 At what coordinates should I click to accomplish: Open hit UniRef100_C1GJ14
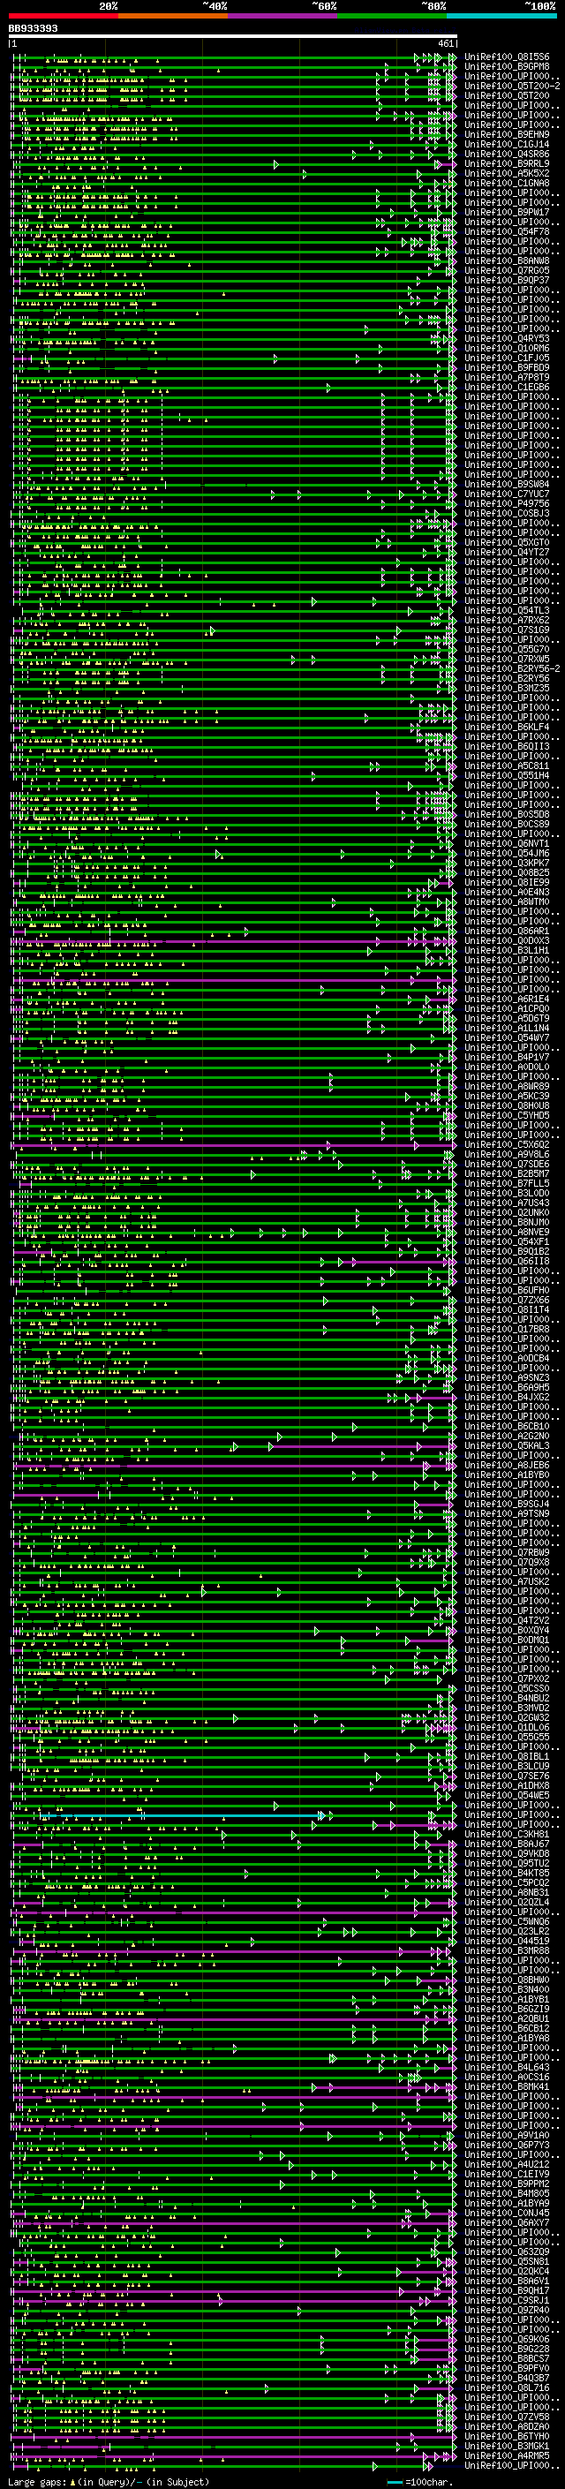(506, 145)
